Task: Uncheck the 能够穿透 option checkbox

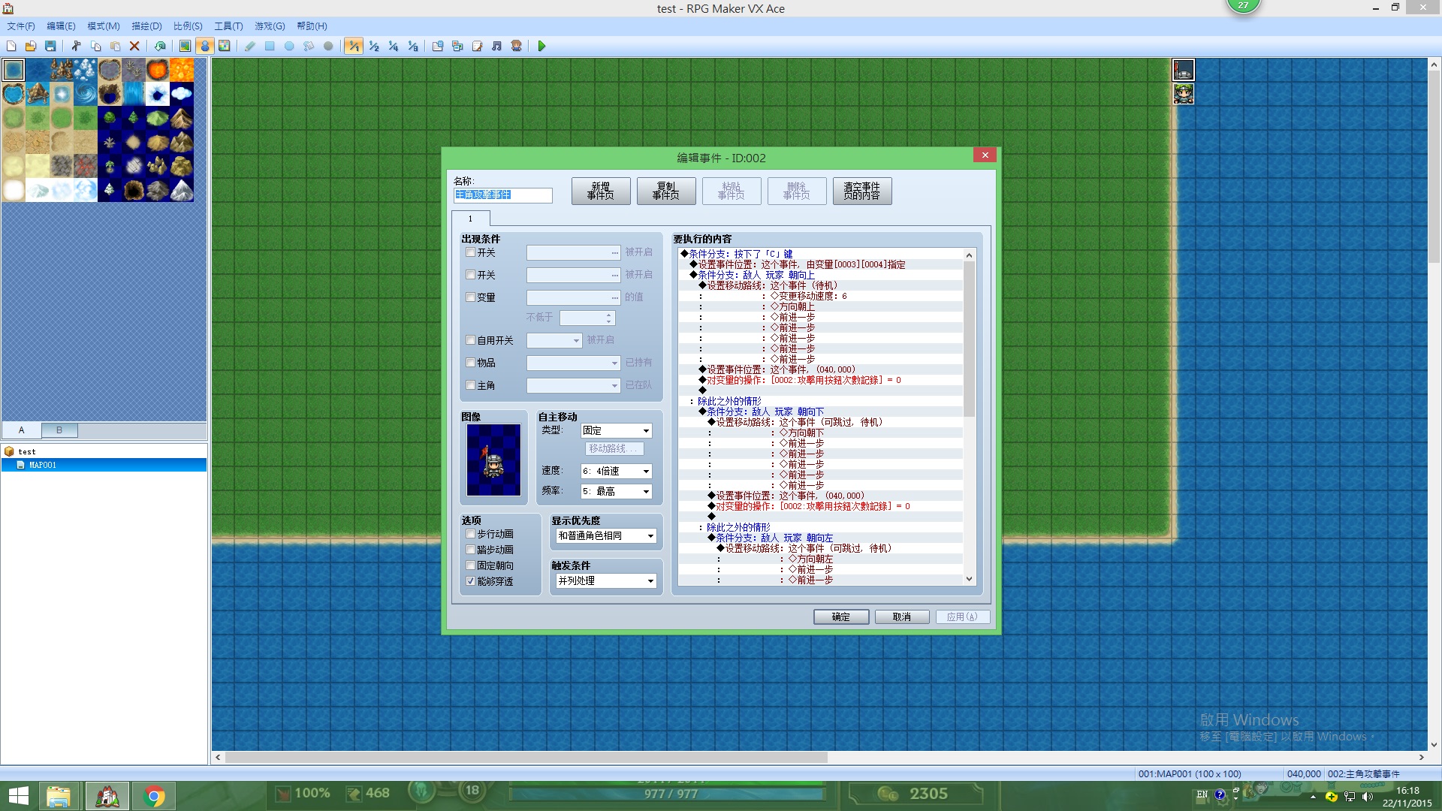Action: coord(471,581)
